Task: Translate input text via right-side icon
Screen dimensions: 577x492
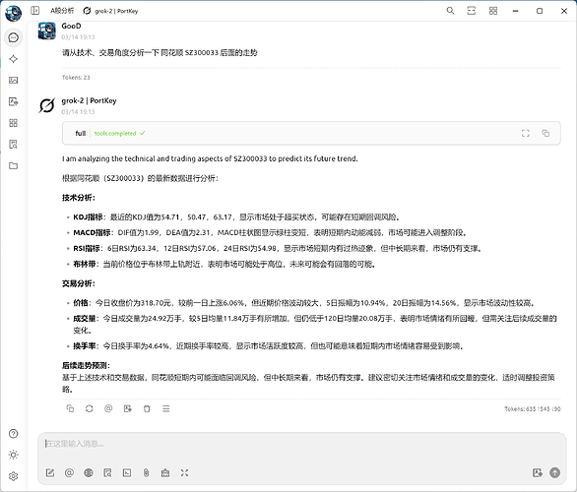Action: pyautogui.click(x=538, y=472)
